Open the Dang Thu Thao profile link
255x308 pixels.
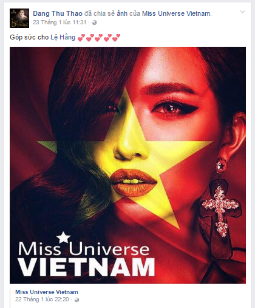(x=58, y=13)
